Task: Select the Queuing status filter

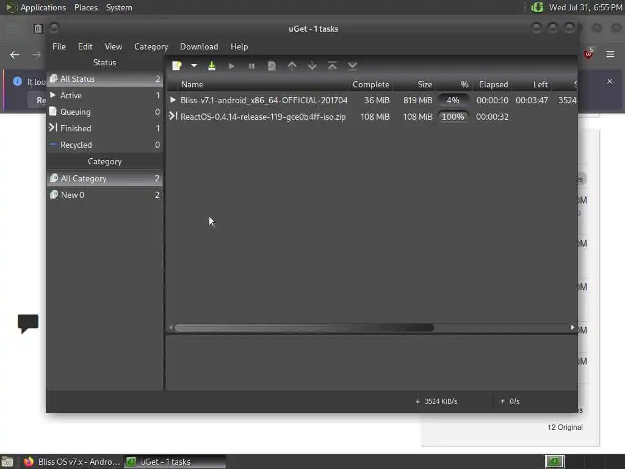Action: [105, 112]
